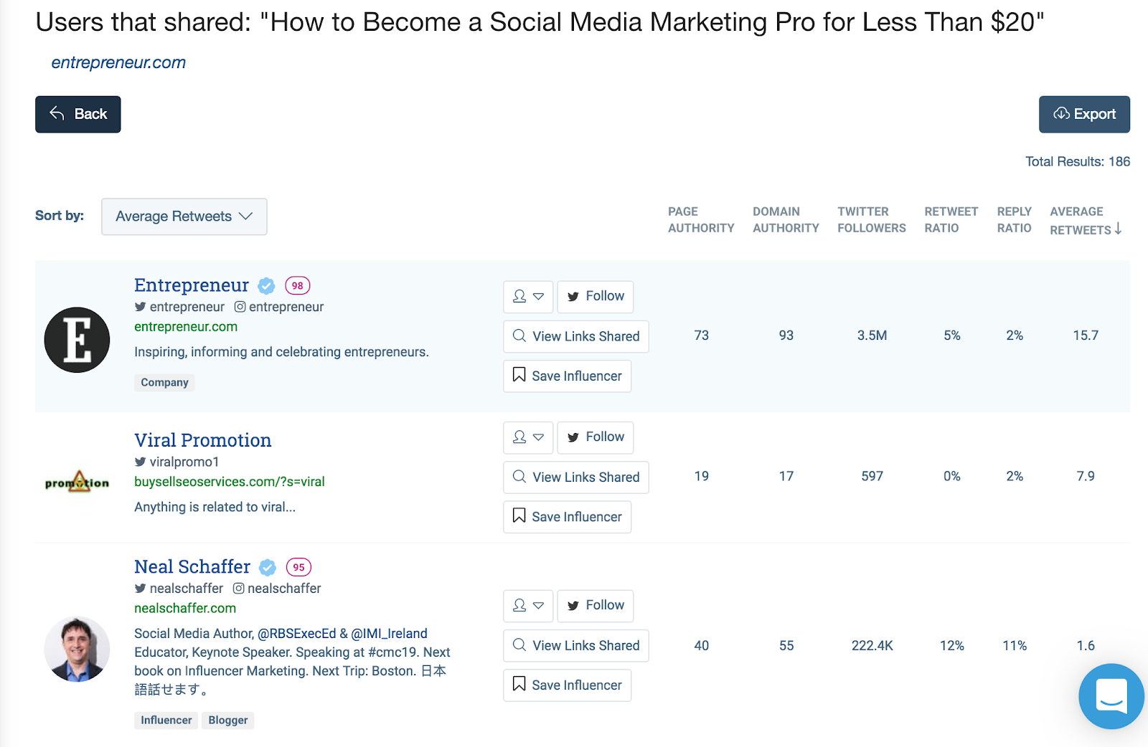View links shared by Neal Schaffer
Image resolution: width=1148 pixels, height=747 pixels.
click(x=576, y=646)
